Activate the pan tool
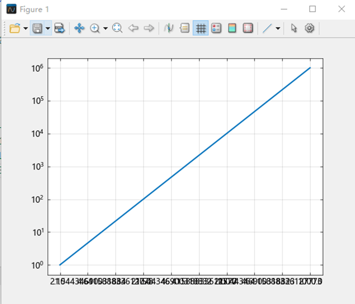This screenshot has height=304, width=355. click(x=79, y=28)
